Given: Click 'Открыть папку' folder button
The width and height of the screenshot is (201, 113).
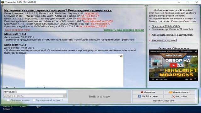Looking at the screenshot, I should point(179,92).
